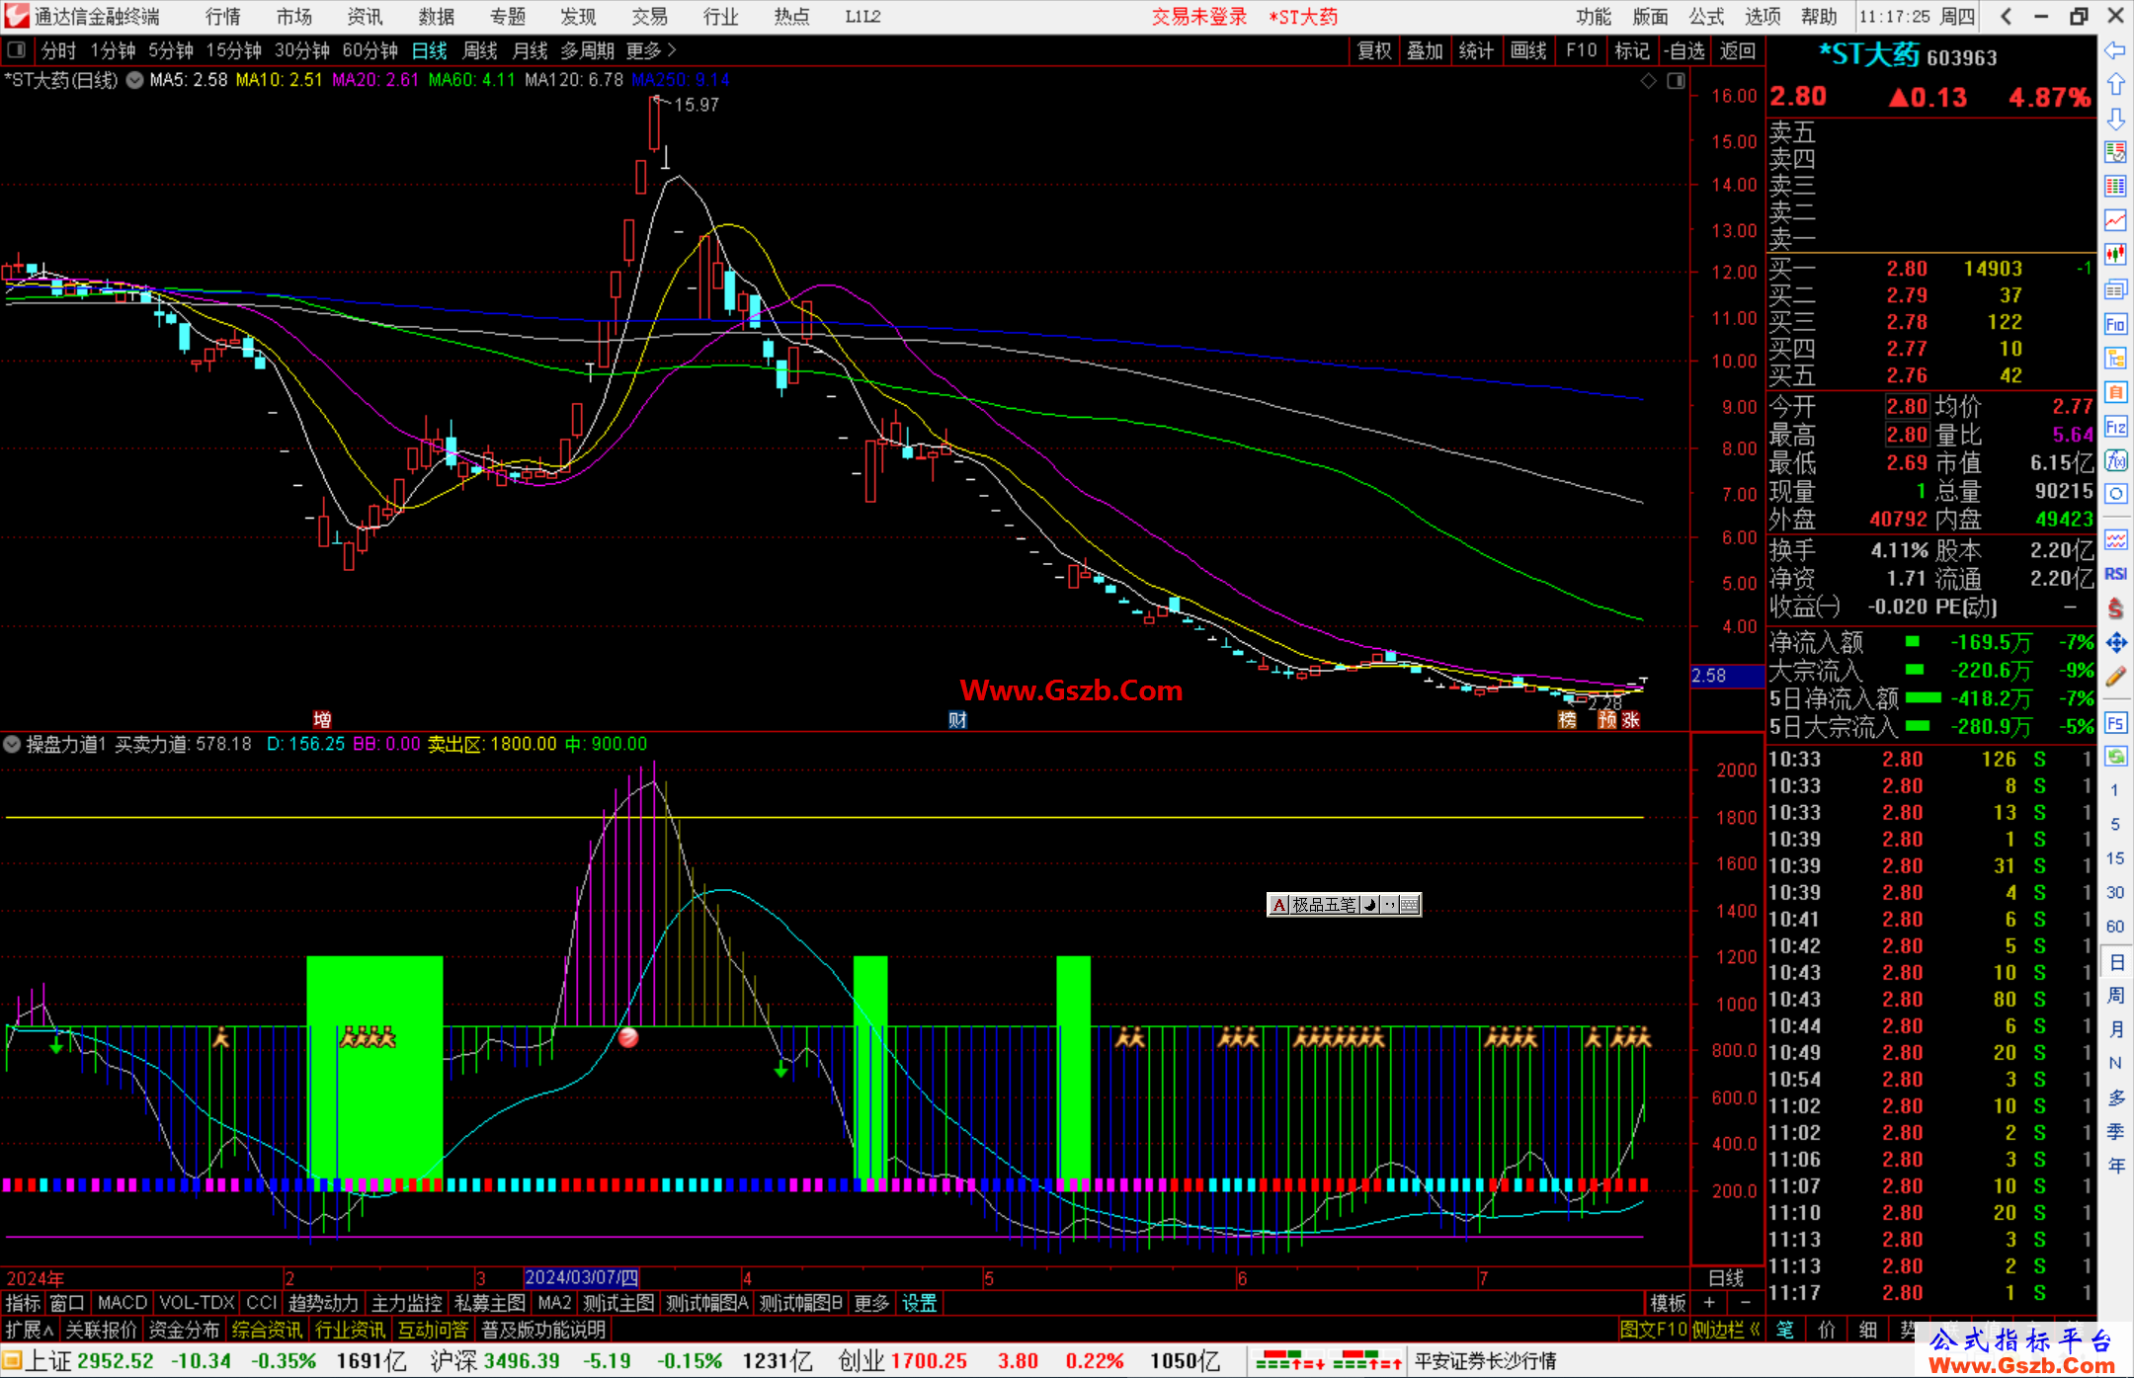Image resolution: width=2134 pixels, height=1378 pixels.
Task: Click the green refresh sidebar icon
Action: [x=2115, y=757]
